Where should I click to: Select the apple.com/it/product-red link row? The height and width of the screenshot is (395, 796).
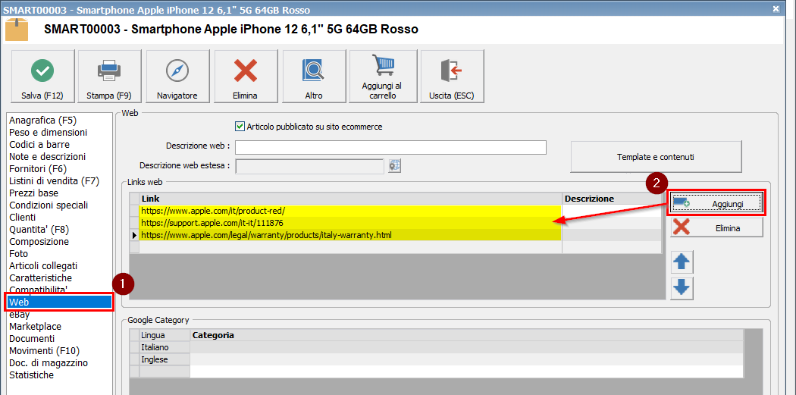(350, 211)
